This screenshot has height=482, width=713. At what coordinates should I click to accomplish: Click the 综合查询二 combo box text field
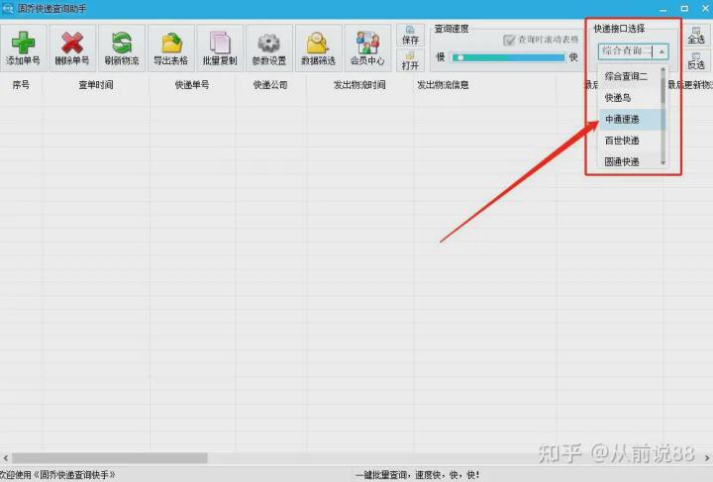coord(627,51)
